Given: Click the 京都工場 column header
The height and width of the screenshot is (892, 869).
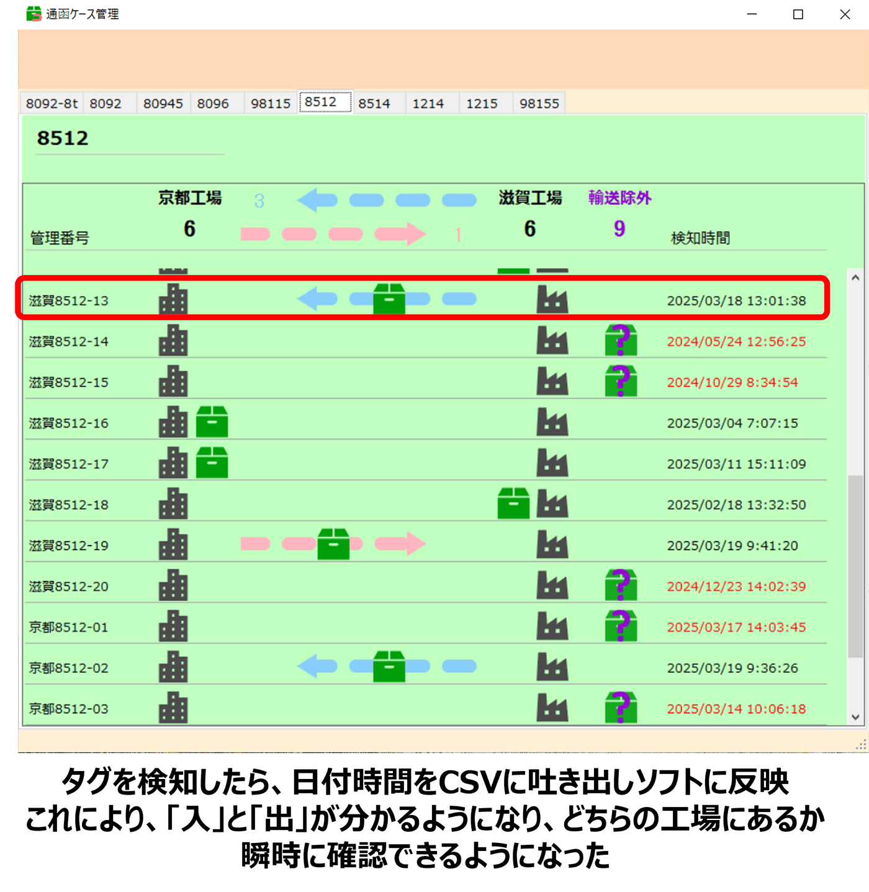Looking at the screenshot, I should pyautogui.click(x=190, y=198).
